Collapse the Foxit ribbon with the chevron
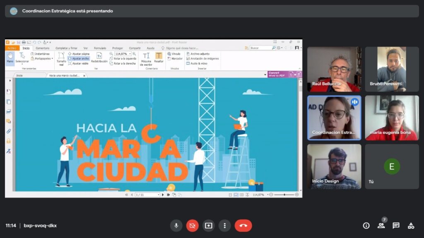Screen dimensions: 424x238 [x=299, y=69]
